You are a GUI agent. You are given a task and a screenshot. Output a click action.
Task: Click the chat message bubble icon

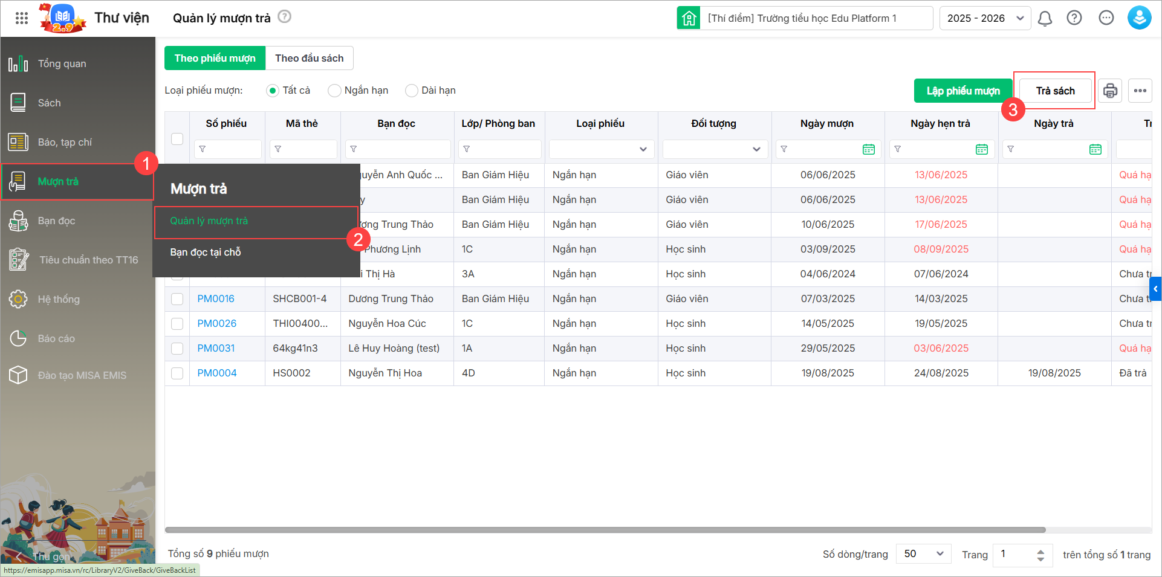[1106, 18]
